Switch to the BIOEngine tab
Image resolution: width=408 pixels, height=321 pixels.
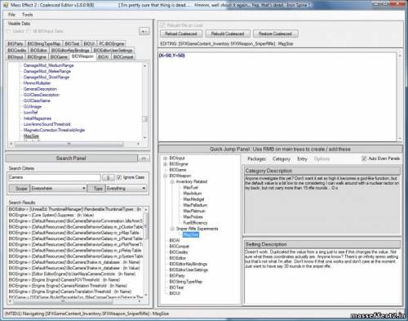click(x=37, y=57)
